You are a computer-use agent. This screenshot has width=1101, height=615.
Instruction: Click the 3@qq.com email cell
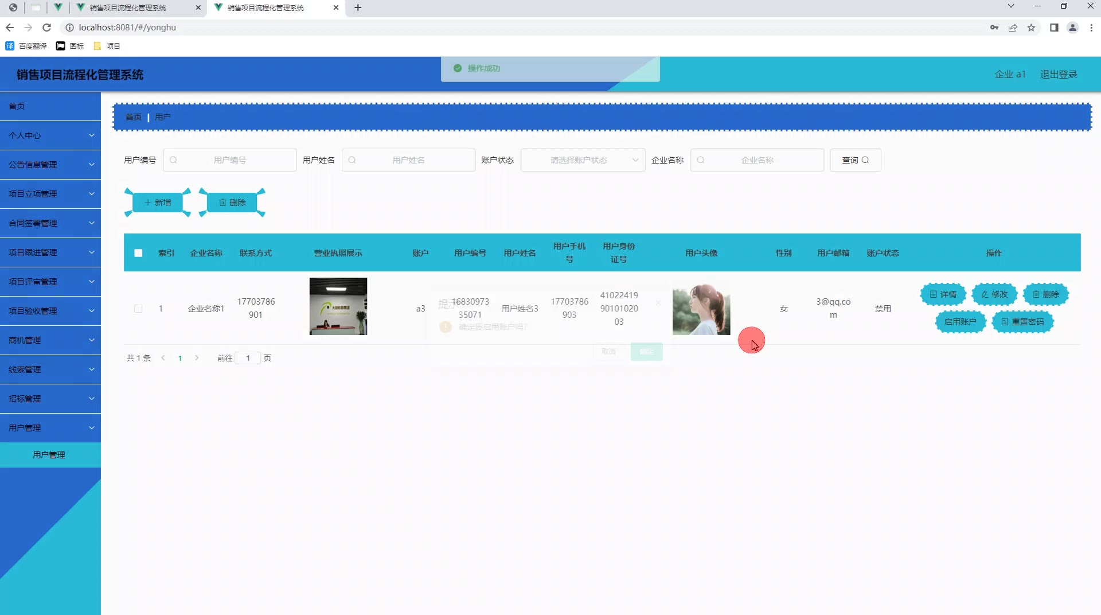click(x=833, y=308)
